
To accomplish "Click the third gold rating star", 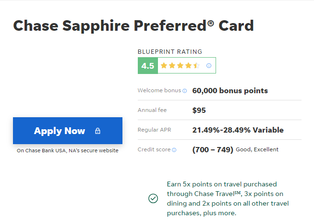I will point(180,65).
